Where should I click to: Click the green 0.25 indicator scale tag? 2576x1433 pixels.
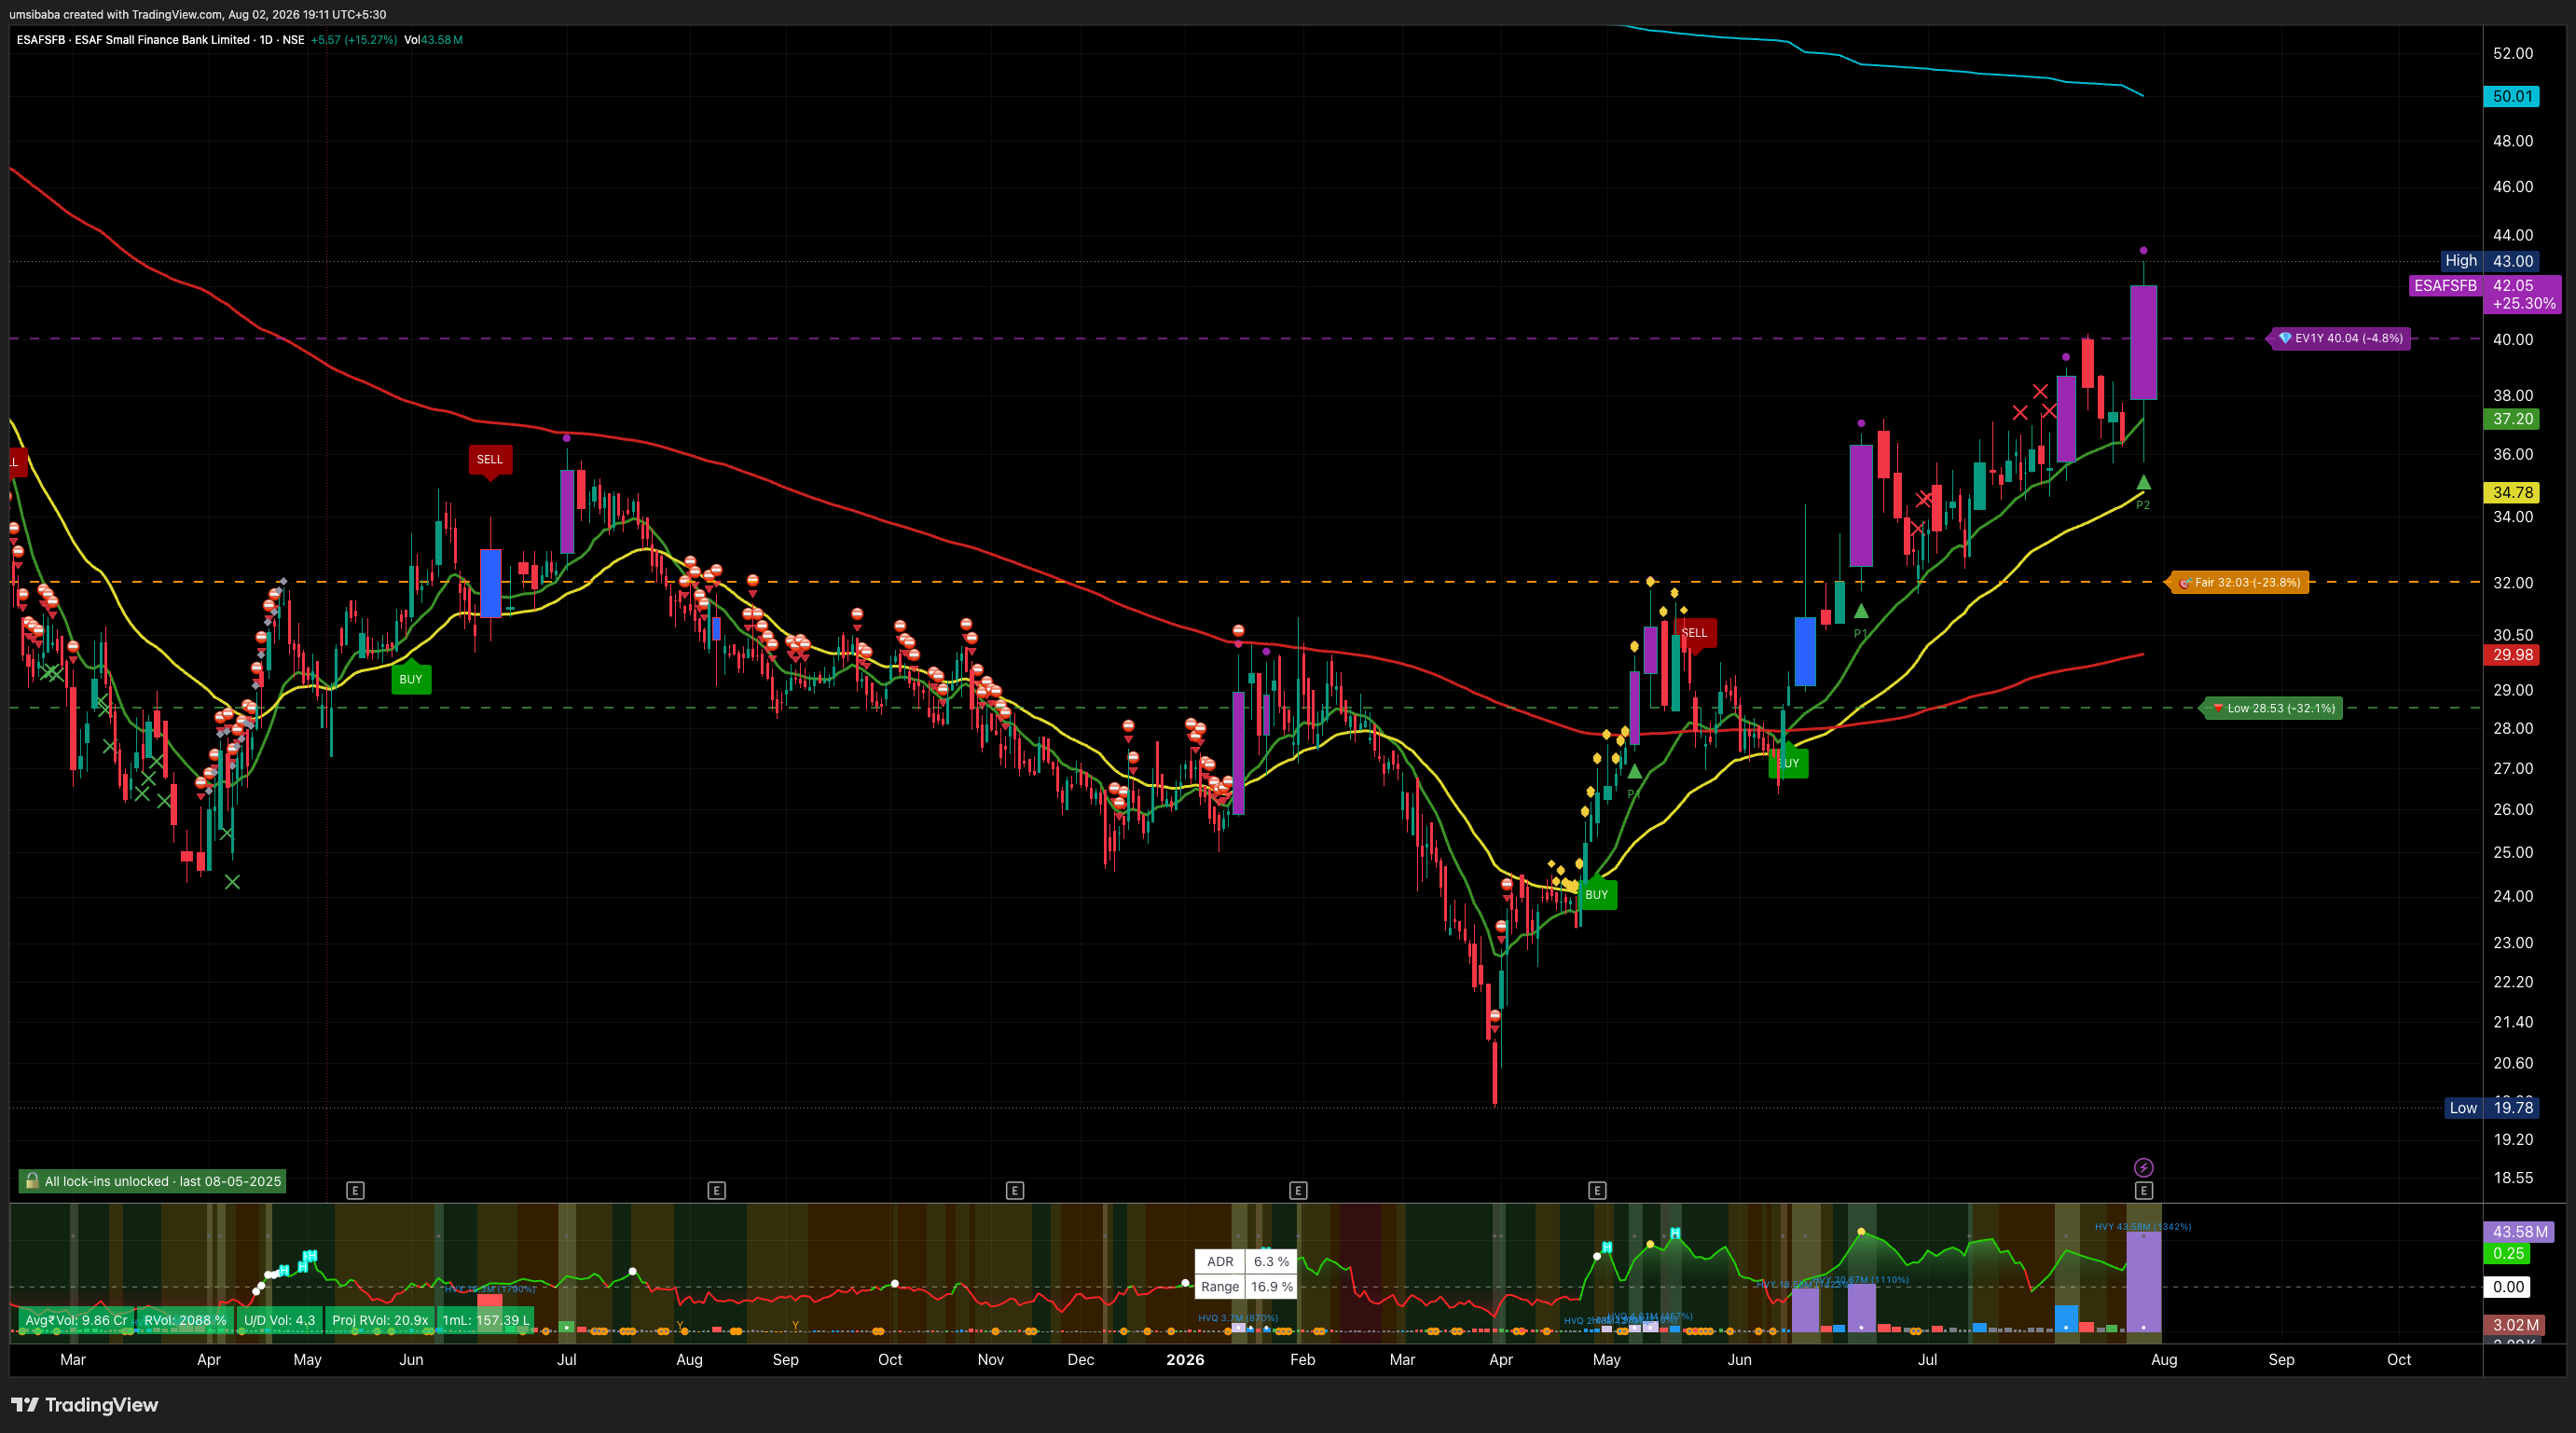[2508, 1254]
